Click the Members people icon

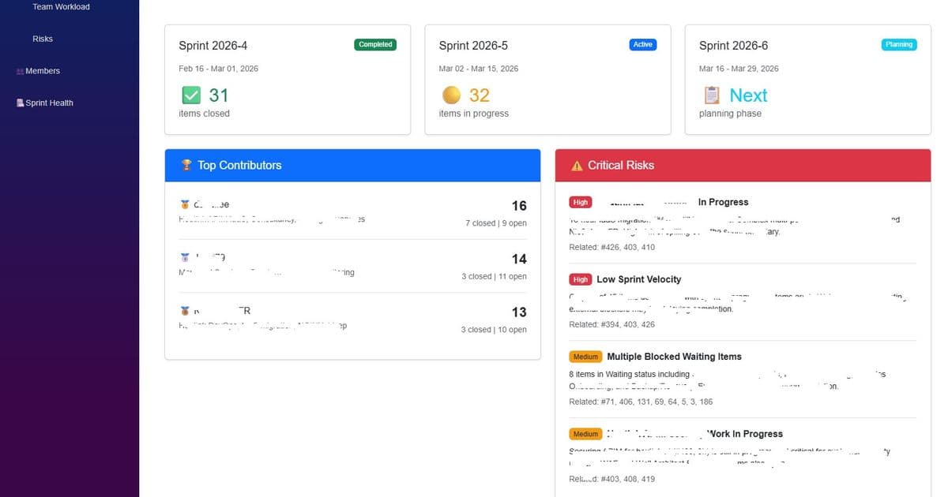(21, 71)
